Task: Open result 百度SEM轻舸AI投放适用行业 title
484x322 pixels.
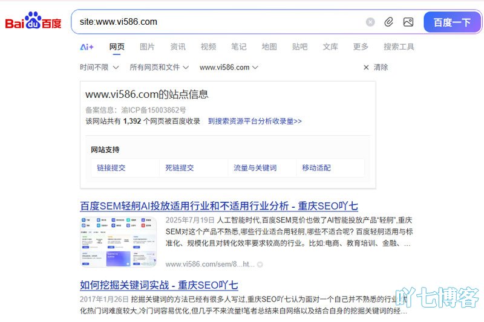Action: pyautogui.click(x=219, y=206)
